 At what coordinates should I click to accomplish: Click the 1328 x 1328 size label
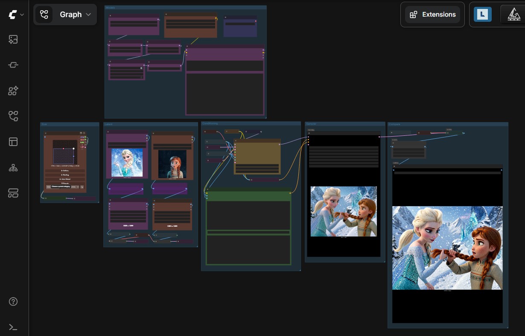128,225
